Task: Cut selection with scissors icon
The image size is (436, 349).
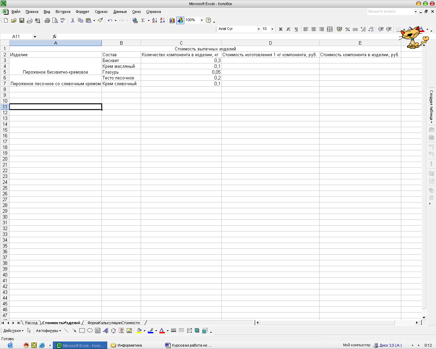Action: [73, 20]
